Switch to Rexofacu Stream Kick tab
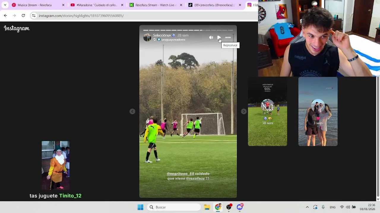 point(156,5)
